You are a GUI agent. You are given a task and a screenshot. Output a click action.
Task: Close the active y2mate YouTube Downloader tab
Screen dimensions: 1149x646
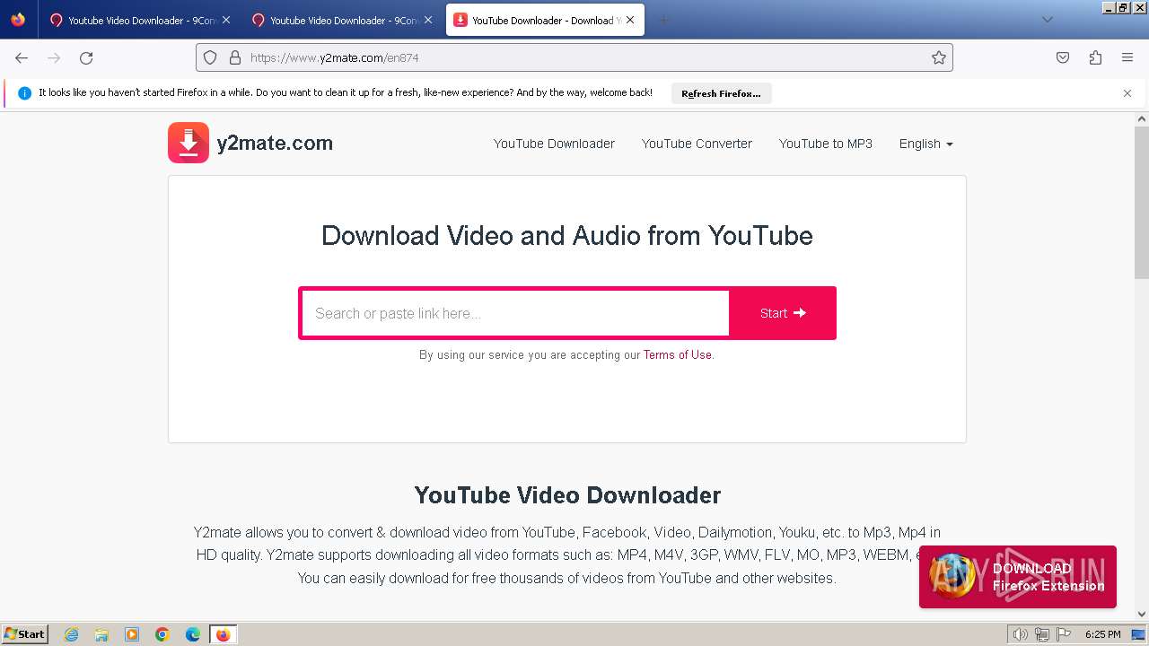click(x=630, y=20)
